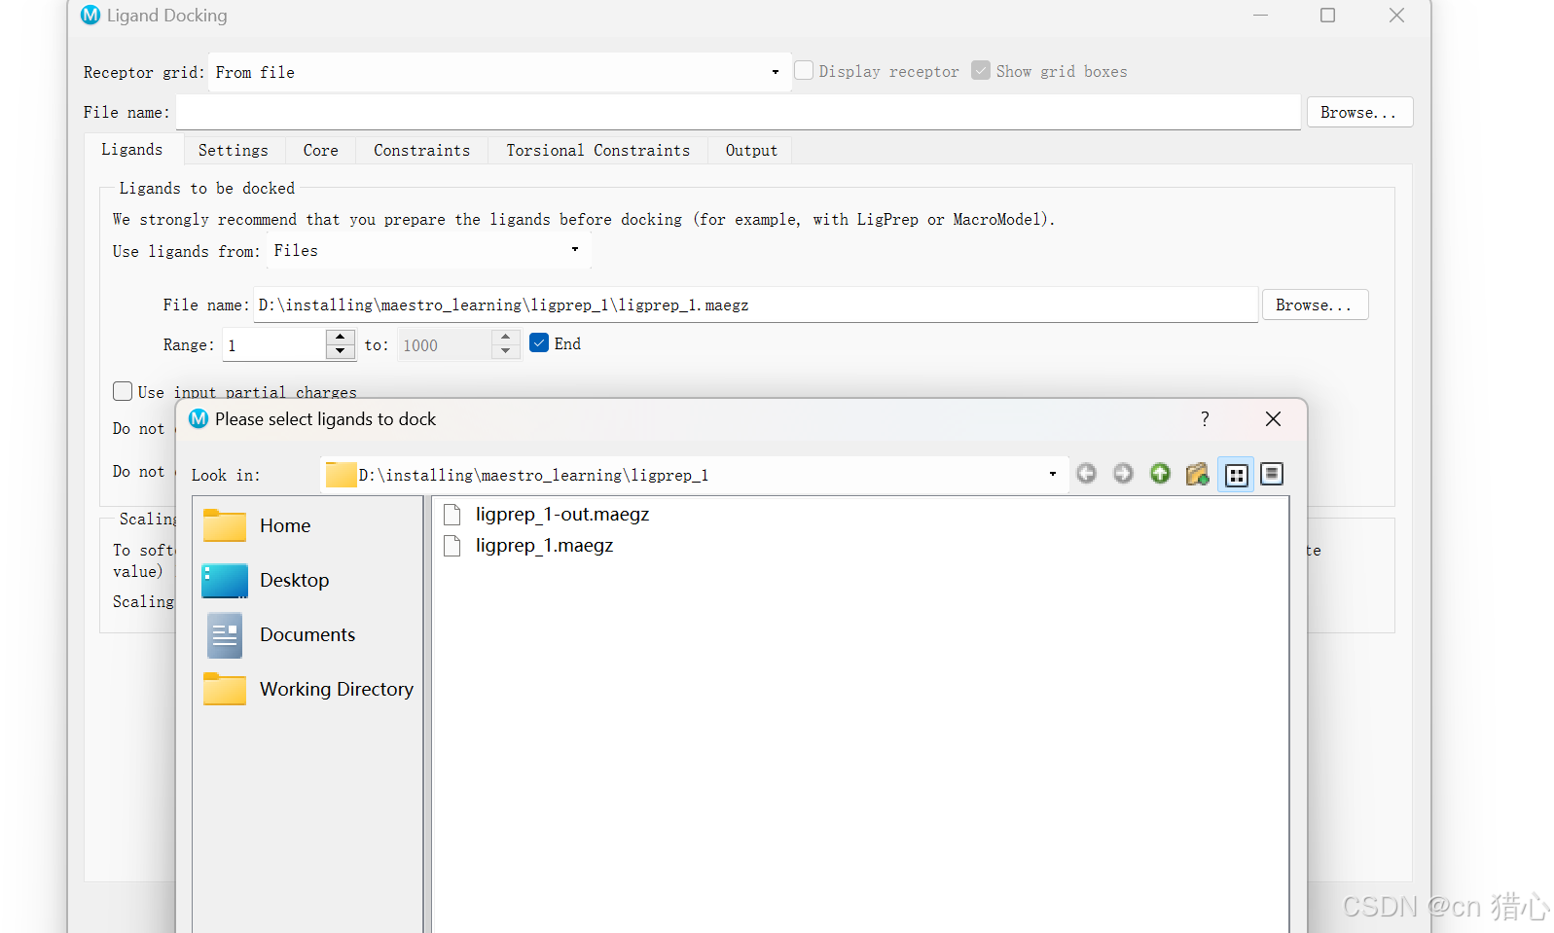Decrease the Range start value

tap(340, 351)
